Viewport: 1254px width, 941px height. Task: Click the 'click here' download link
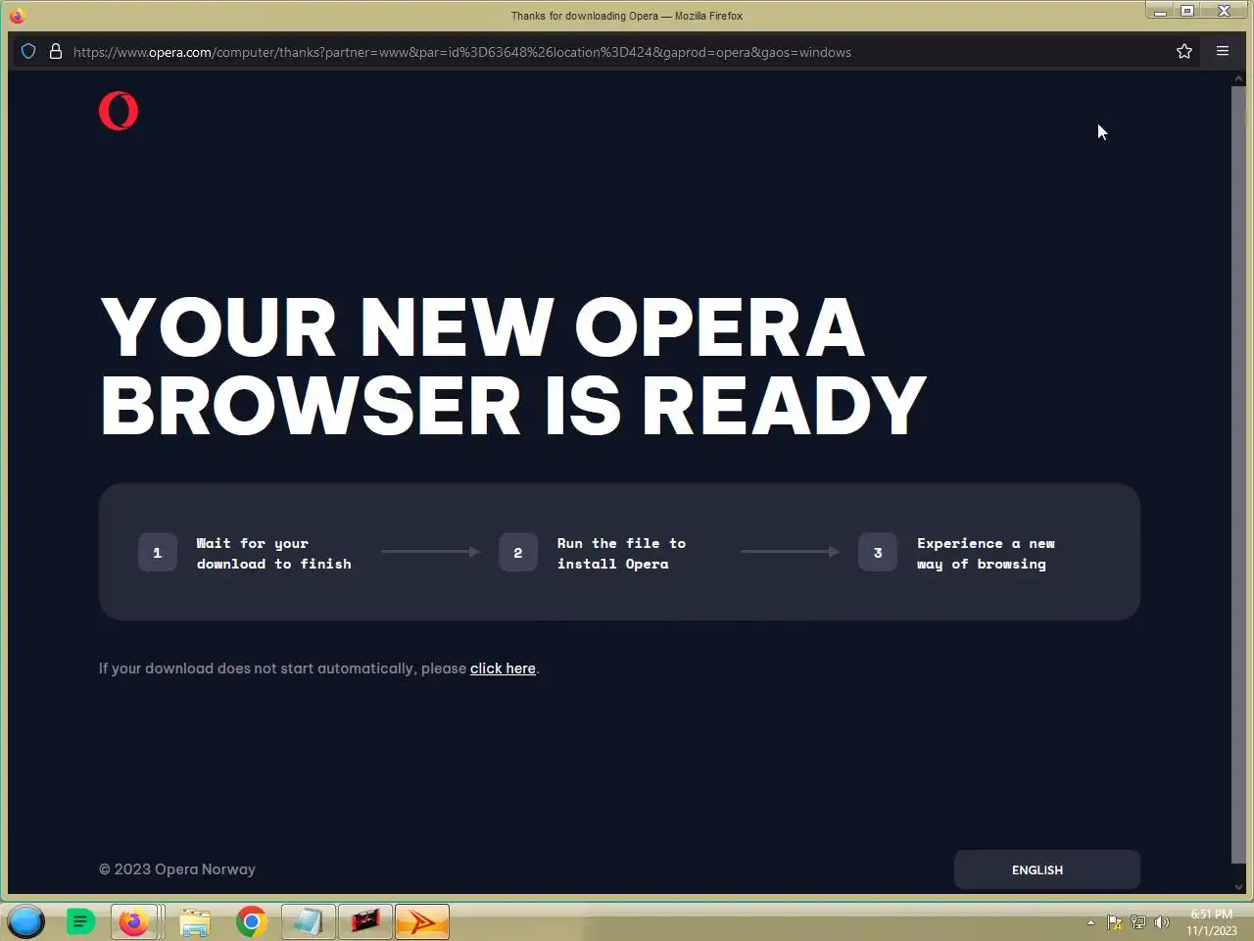click(x=503, y=669)
